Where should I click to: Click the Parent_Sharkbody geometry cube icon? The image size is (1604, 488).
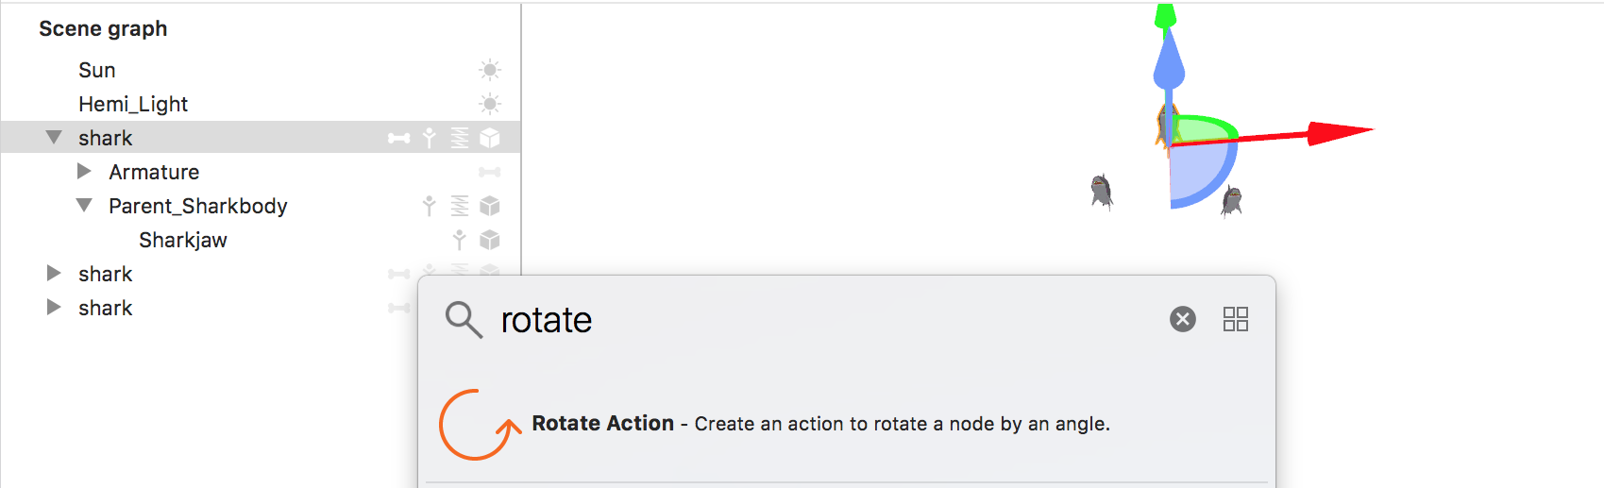489,206
